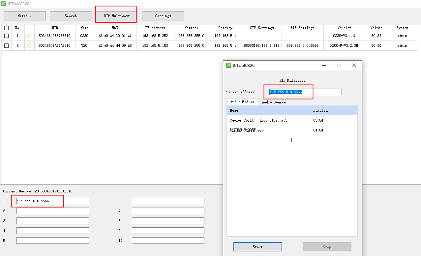Click IP address 192.168.5.252 cell
The height and width of the screenshot is (256, 421).
[155, 36]
